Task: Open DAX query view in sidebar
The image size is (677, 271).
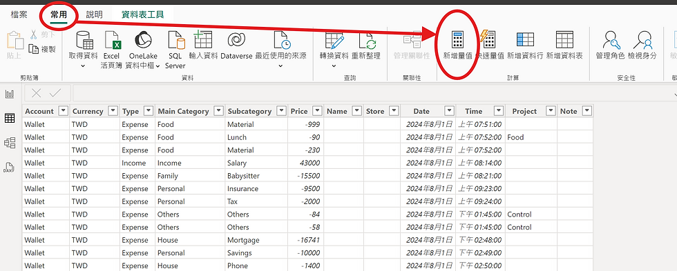Action: point(9,167)
